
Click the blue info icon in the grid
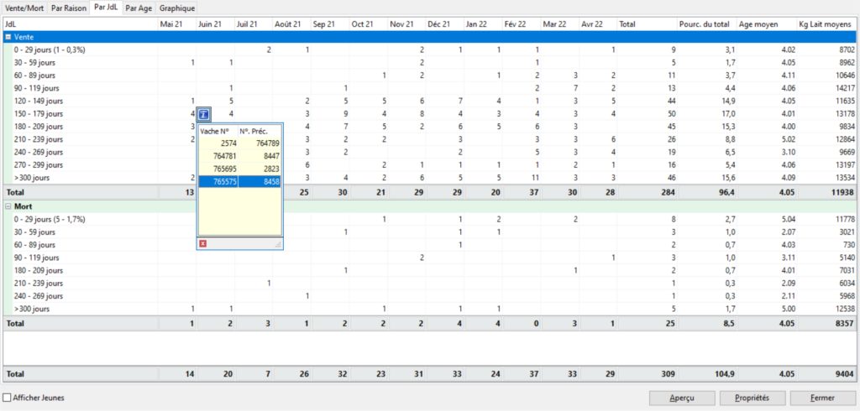click(x=205, y=113)
